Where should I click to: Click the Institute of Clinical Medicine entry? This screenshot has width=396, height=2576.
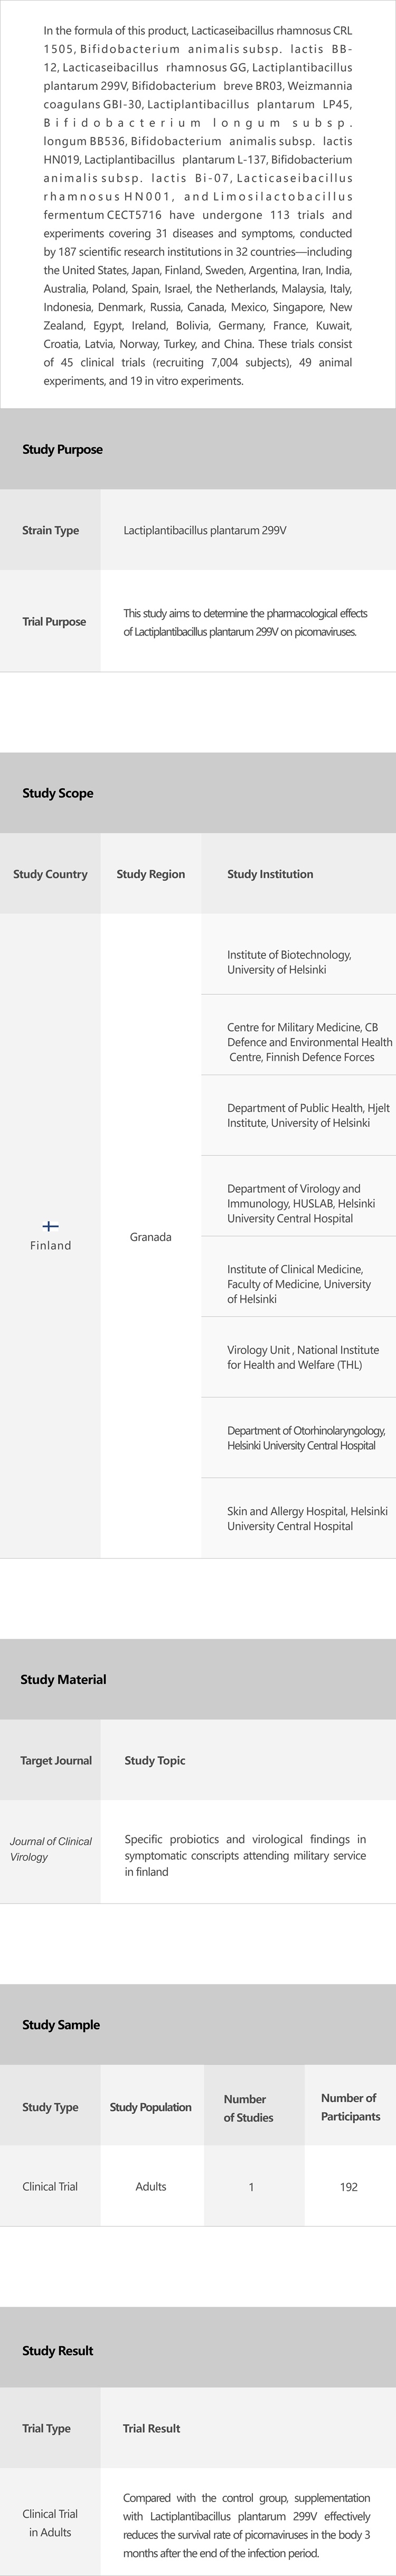coord(298,1284)
